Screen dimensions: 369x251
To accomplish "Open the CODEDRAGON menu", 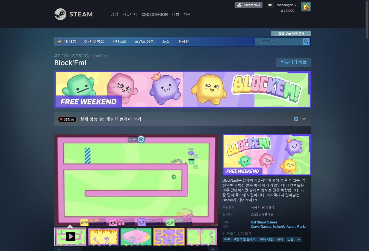I will point(154,14).
